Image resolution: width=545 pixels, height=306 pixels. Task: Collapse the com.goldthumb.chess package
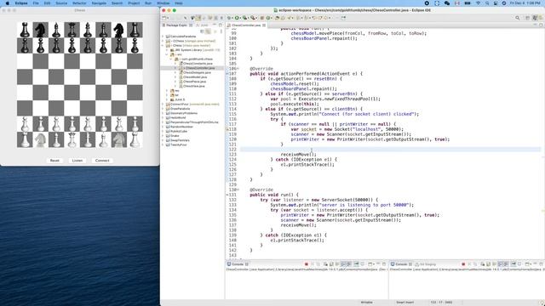[171, 59]
